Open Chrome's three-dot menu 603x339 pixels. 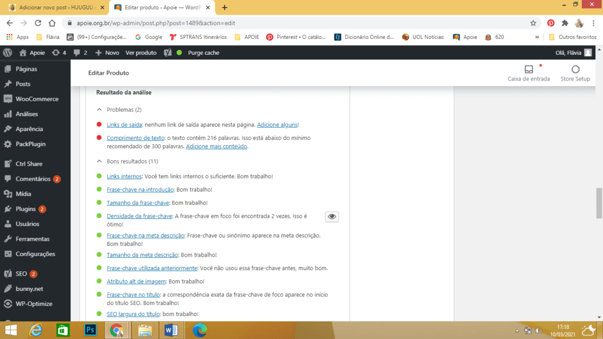pos(594,23)
